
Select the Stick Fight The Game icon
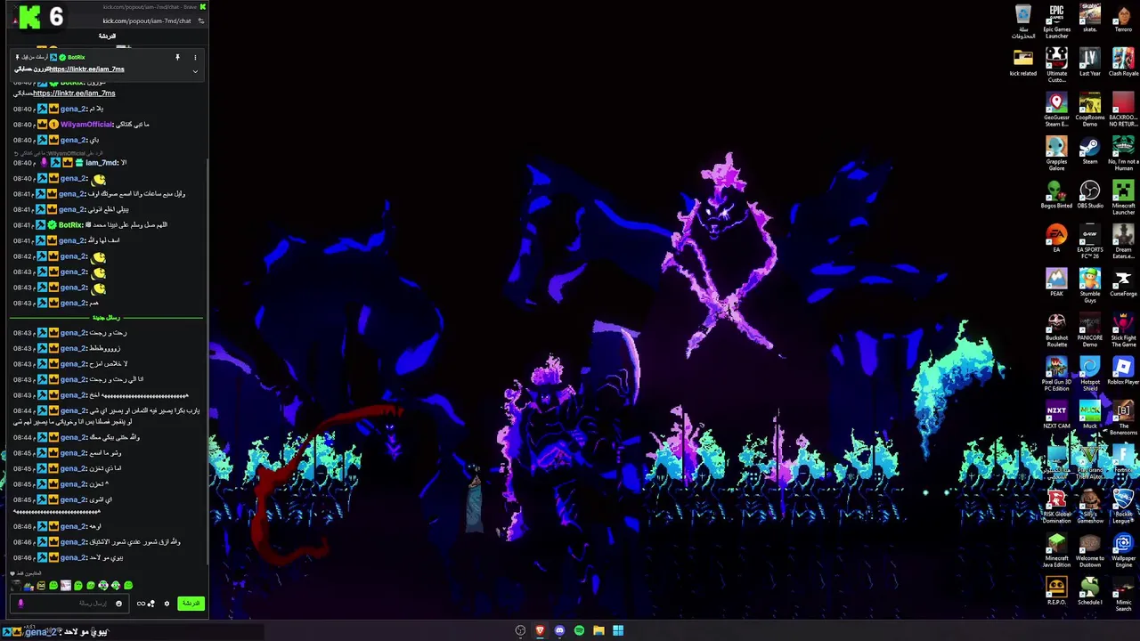[1123, 330]
